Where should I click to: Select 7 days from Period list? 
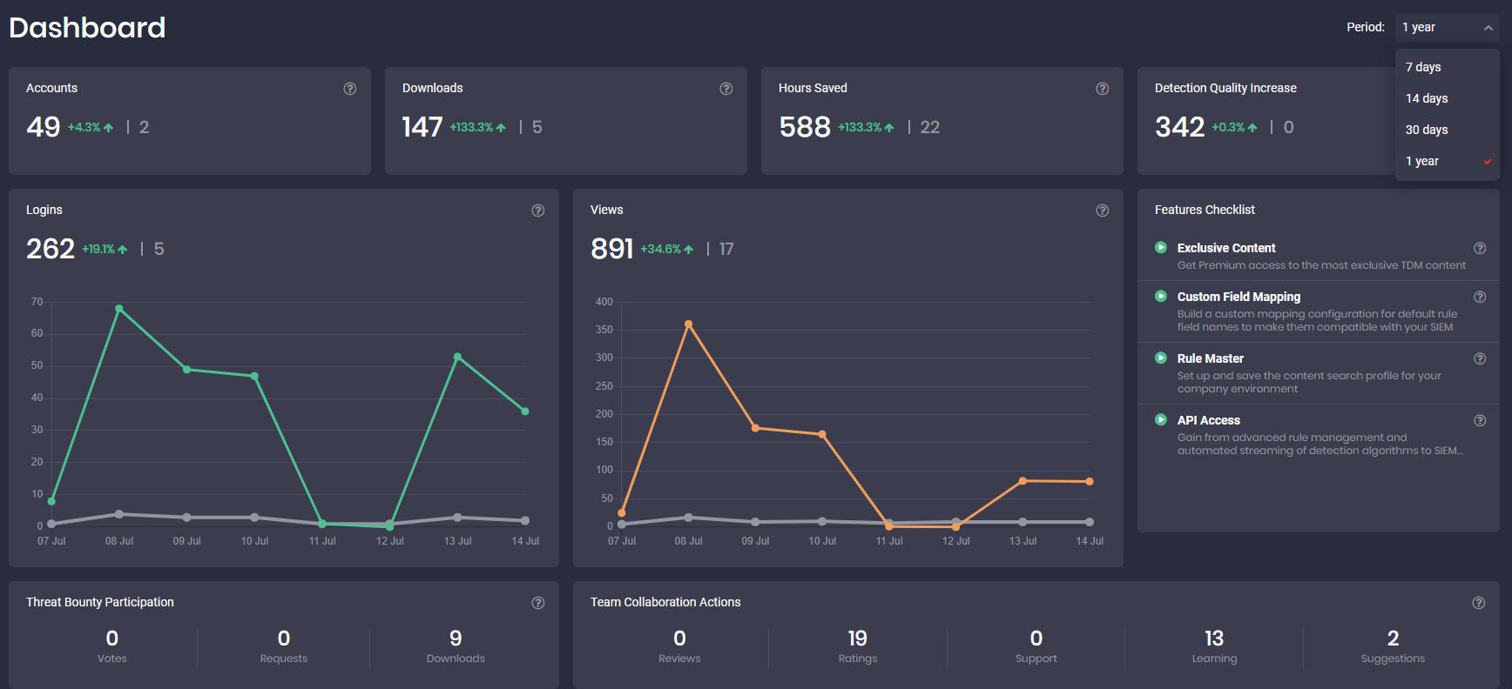[1423, 67]
